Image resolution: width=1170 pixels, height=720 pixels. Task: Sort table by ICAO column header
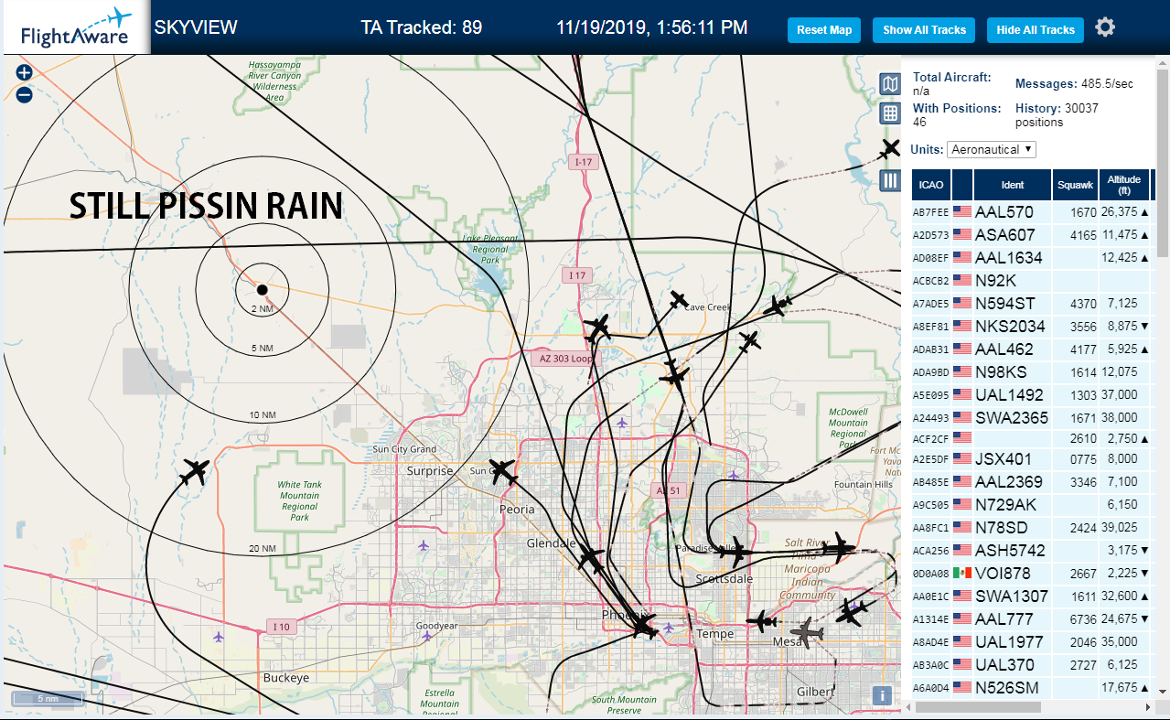click(x=931, y=185)
